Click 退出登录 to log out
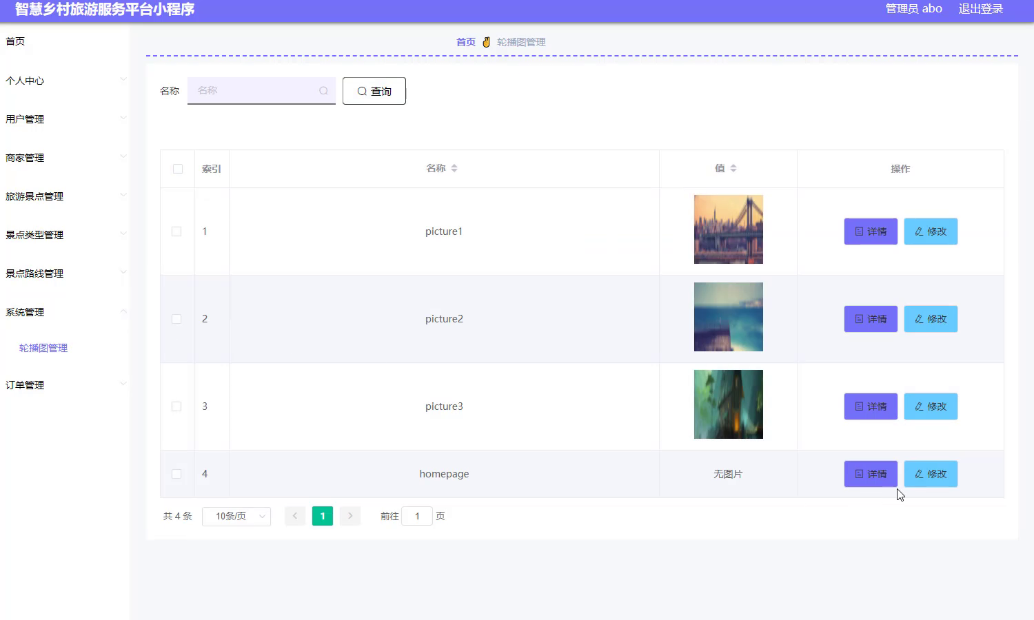 pyautogui.click(x=980, y=9)
